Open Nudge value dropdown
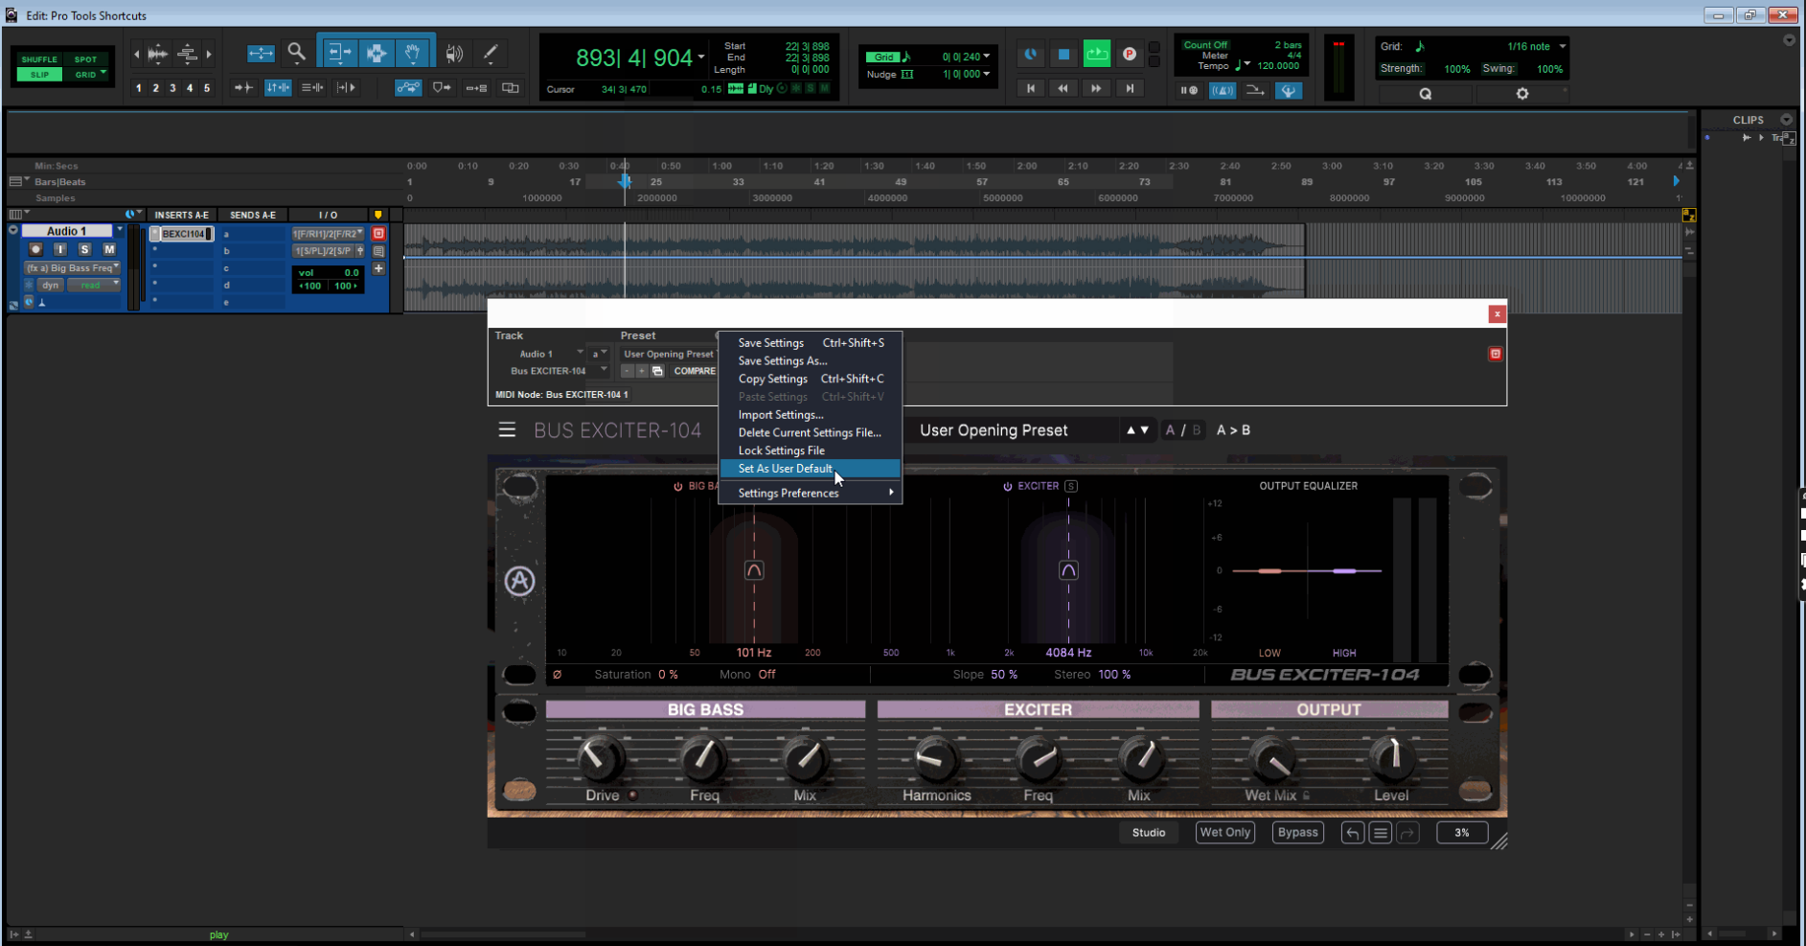 987,74
